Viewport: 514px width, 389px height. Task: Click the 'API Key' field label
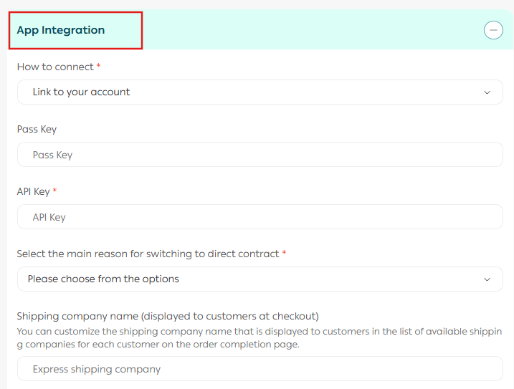(33, 191)
